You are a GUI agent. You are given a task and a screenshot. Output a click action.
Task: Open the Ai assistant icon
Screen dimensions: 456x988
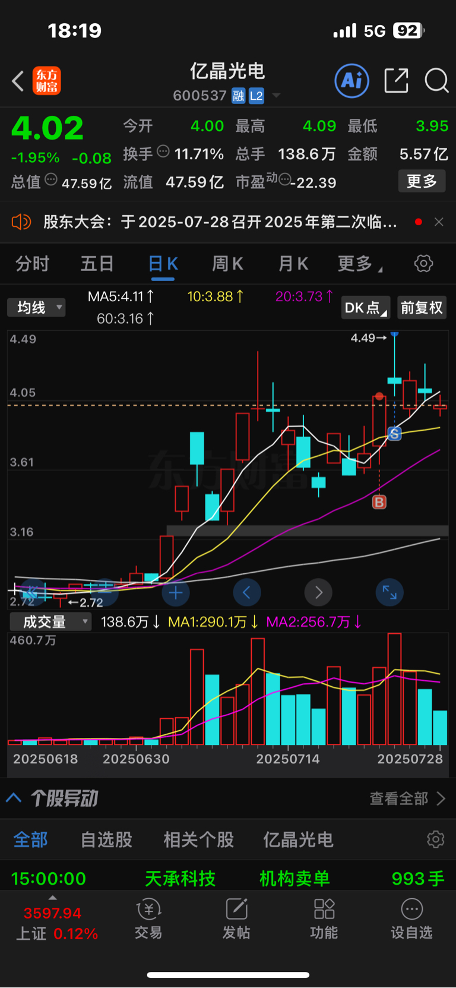tap(351, 80)
